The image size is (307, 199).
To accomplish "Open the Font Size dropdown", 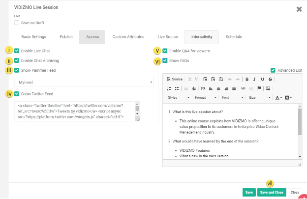I will click(258, 98).
